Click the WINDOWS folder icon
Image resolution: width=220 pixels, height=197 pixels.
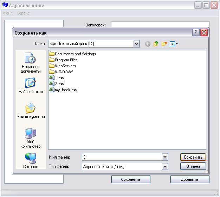pos(52,72)
